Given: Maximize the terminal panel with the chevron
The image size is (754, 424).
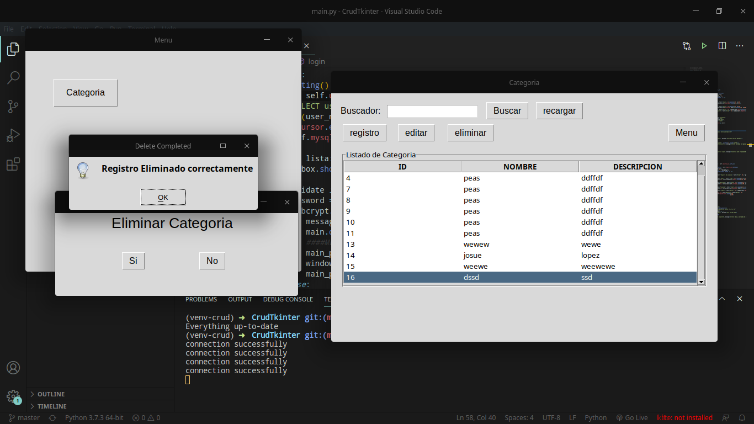Looking at the screenshot, I should click(x=721, y=299).
